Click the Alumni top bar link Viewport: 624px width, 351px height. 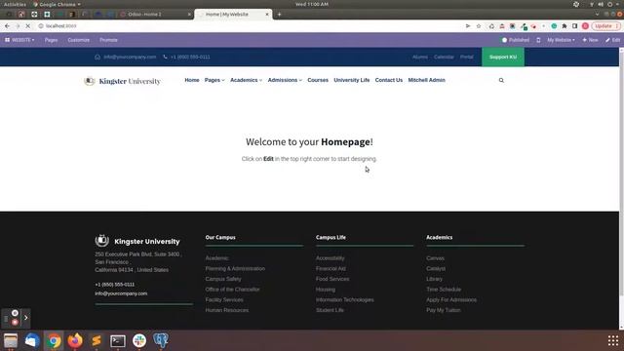420,57
